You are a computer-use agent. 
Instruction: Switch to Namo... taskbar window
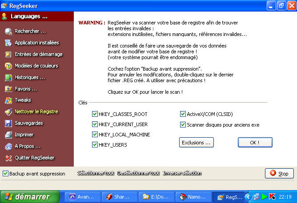193,197
